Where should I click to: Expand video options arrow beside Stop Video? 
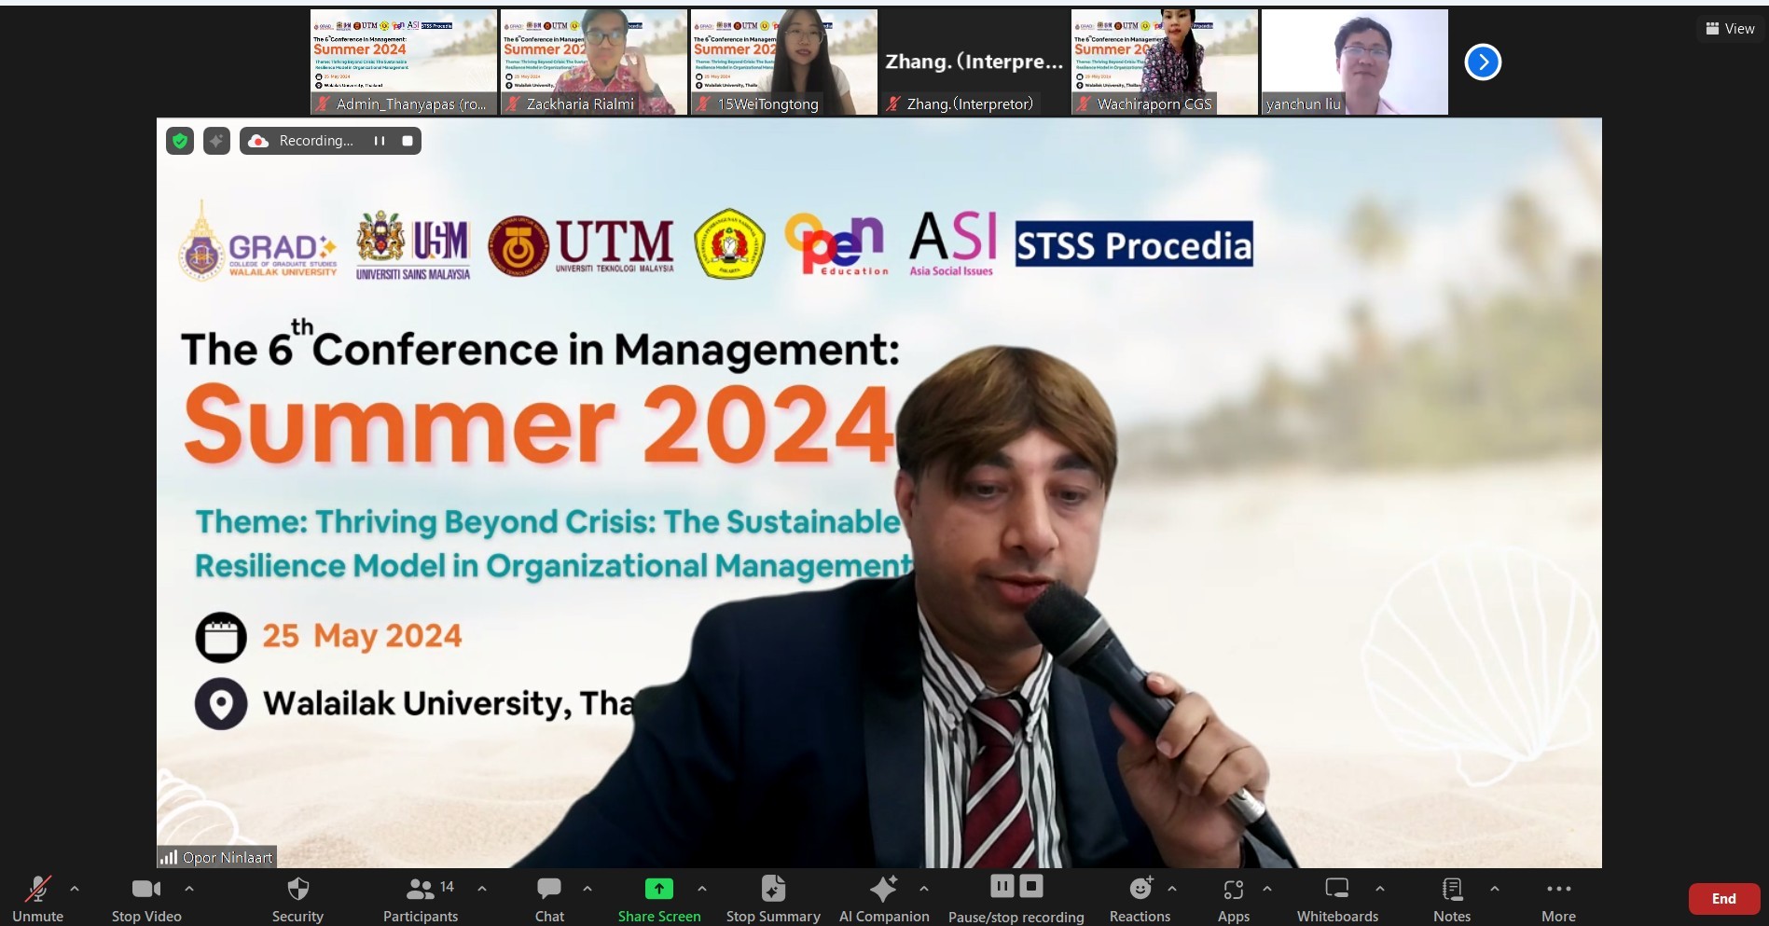coord(189,889)
